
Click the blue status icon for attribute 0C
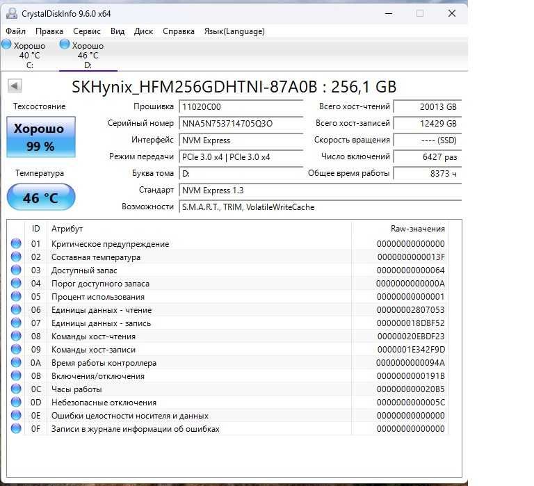point(16,389)
